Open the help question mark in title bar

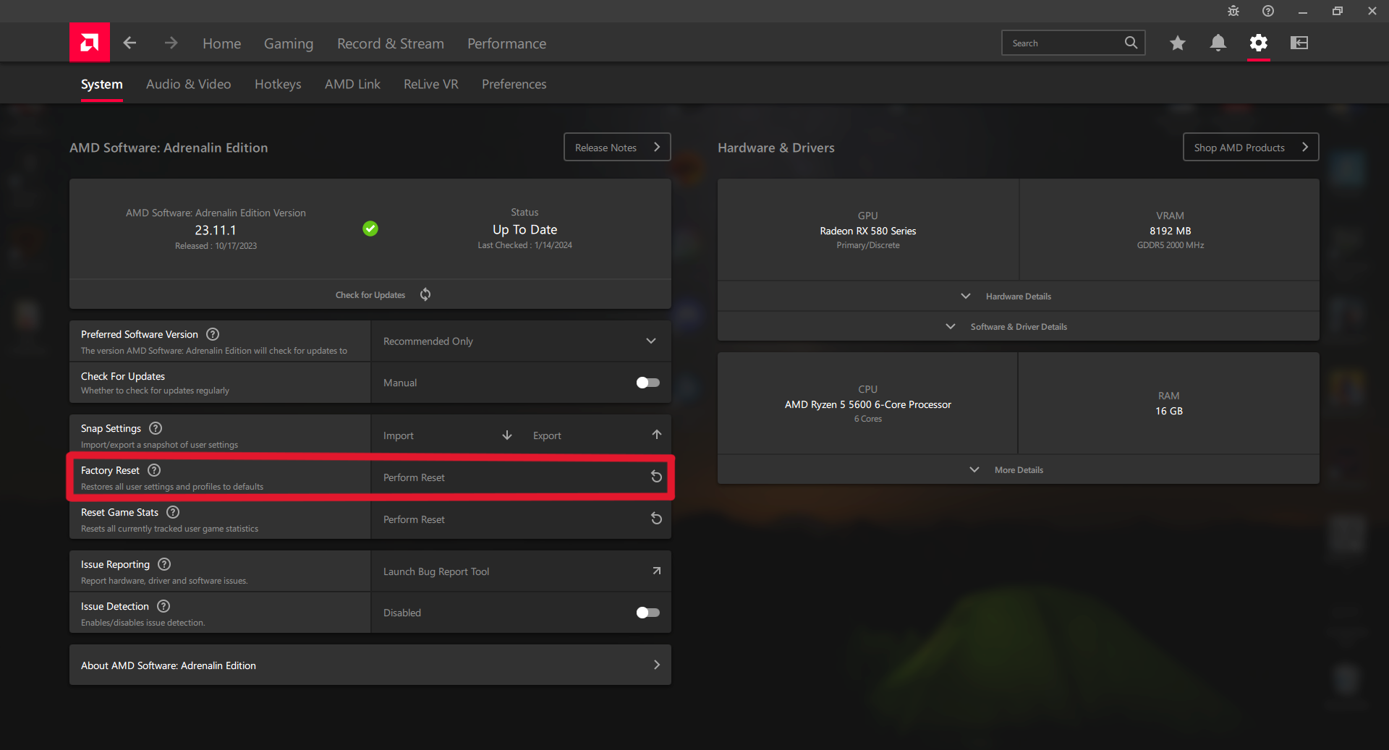coord(1268,11)
